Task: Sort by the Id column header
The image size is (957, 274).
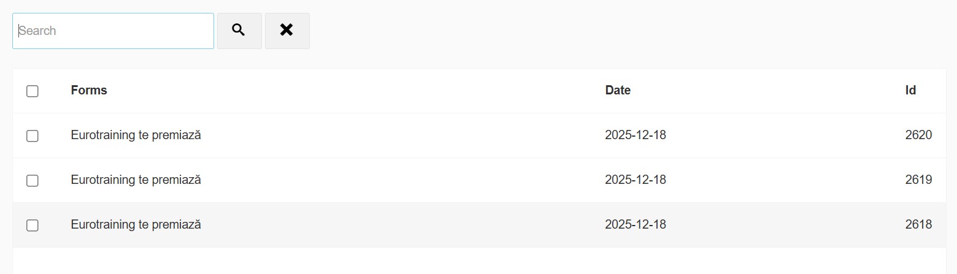Action: coord(910,90)
